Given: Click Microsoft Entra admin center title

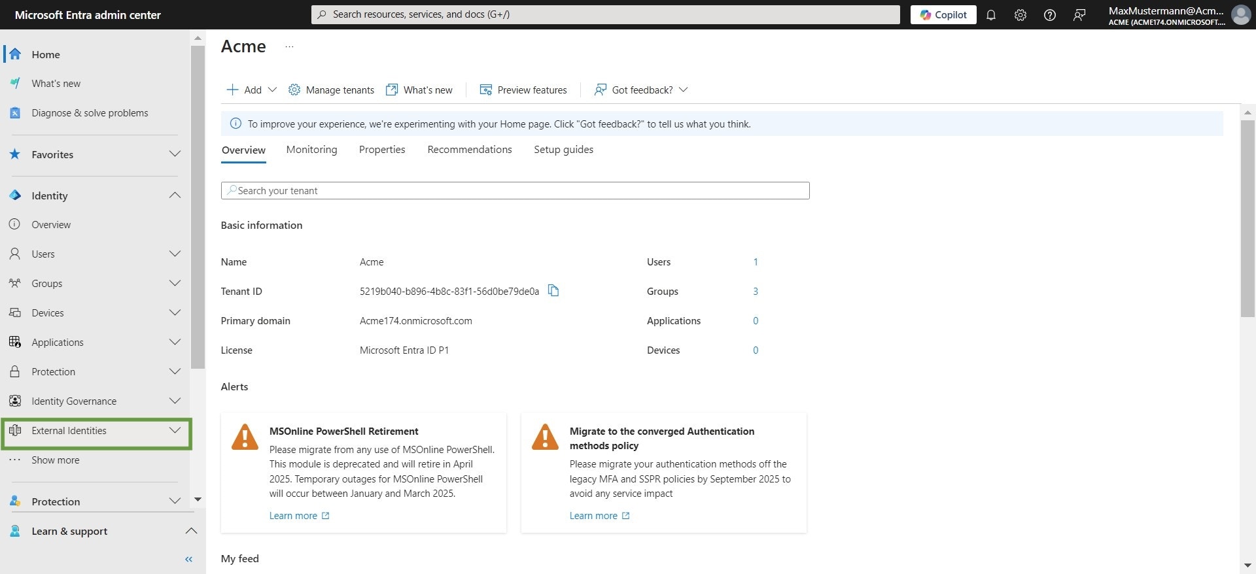Looking at the screenshot, I should click(88, 15).
